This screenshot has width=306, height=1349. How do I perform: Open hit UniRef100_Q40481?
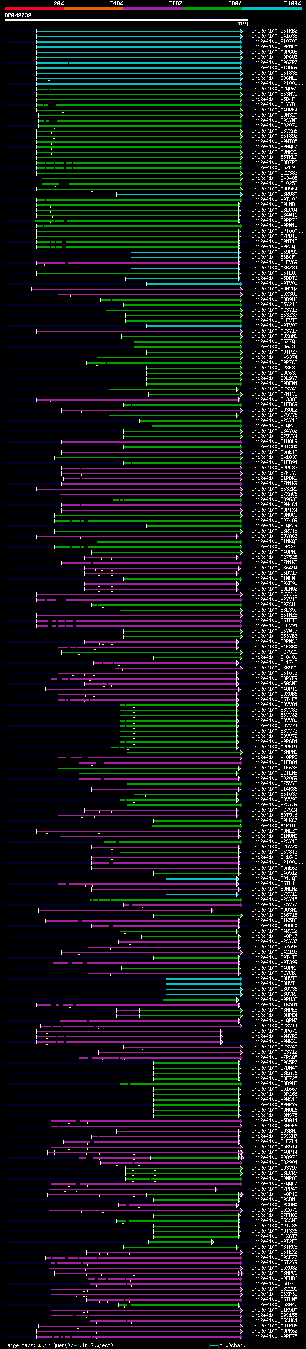click(x=274, y=657)
